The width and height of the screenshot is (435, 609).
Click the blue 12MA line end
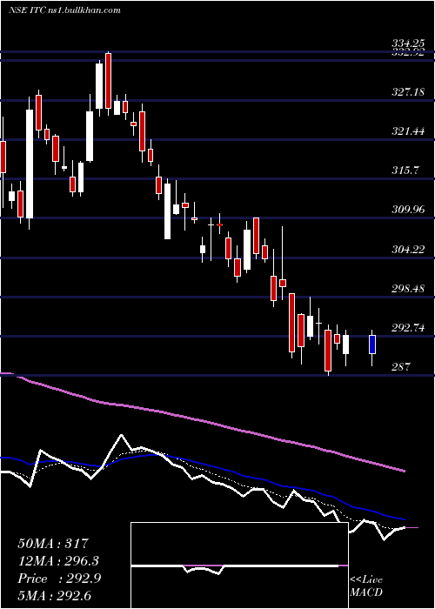point(403,519)
